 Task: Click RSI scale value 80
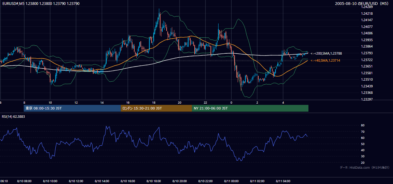tap(363, 125)
